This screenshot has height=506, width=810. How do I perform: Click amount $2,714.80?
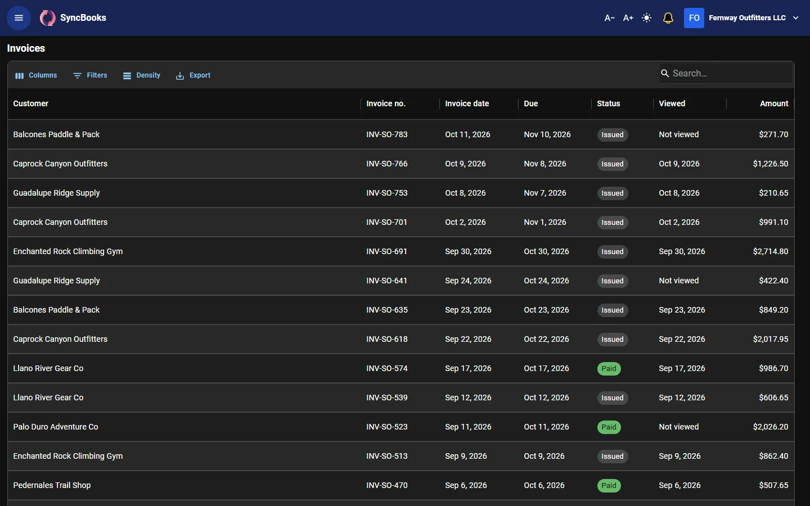(770, 251)
